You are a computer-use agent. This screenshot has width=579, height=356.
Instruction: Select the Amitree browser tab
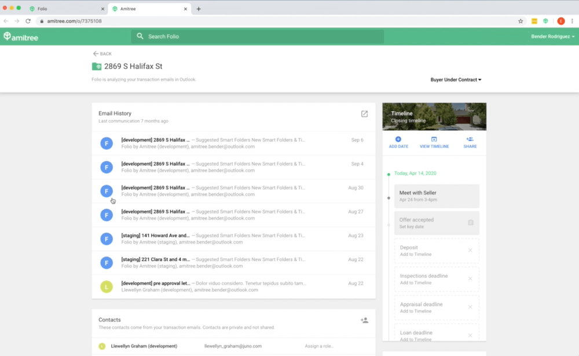(149, 9)
